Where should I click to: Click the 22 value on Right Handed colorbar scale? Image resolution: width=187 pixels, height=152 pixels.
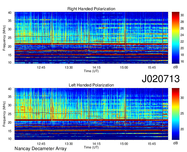point(182,42)
